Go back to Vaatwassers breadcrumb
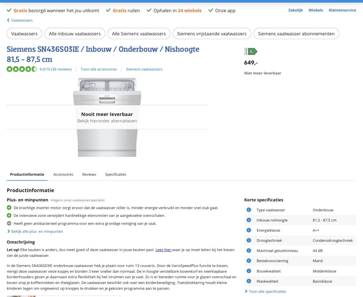Screen dimensions: 363x297 pos(20,20)
